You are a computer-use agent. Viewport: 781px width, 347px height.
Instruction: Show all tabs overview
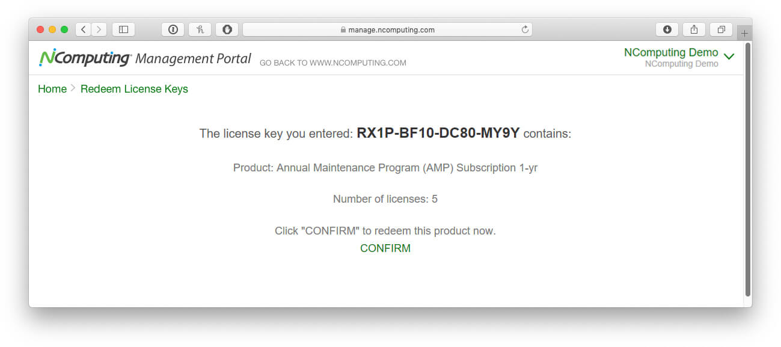tap(721, 29)
